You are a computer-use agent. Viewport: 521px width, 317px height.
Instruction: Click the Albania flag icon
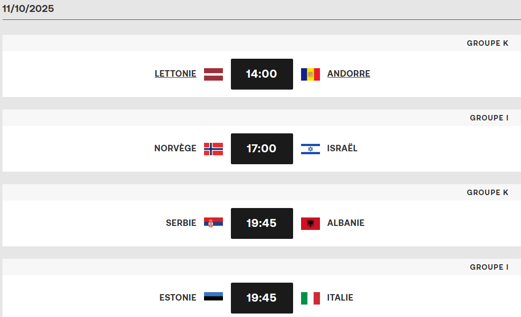[x=311, y=223]
